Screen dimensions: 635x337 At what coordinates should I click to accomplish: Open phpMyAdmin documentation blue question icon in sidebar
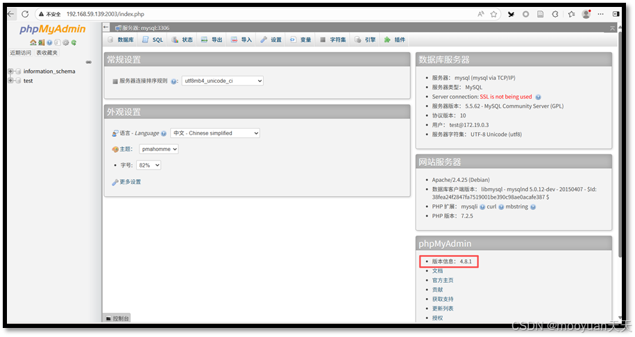click(x=49, y=42)
